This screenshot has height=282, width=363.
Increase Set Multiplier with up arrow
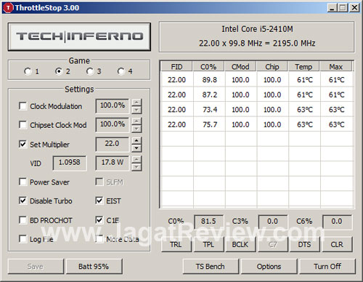[136, 141]
